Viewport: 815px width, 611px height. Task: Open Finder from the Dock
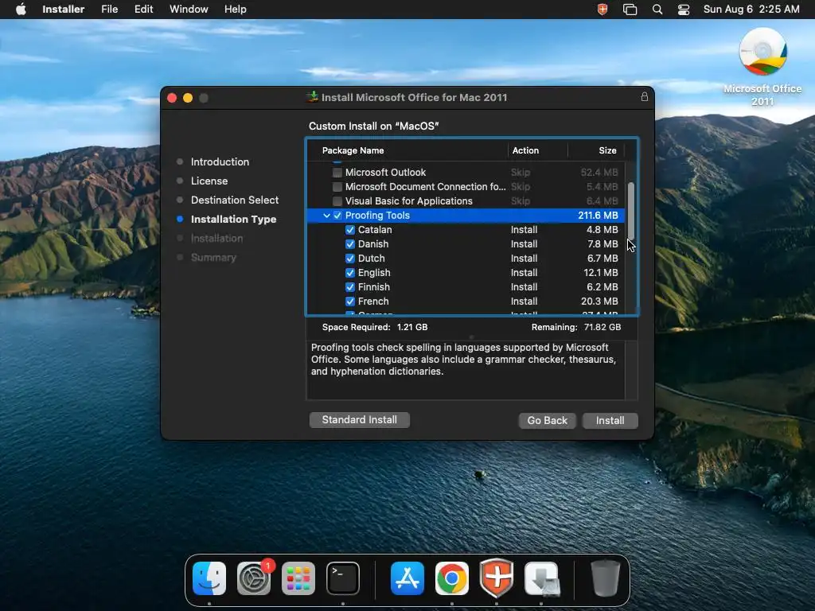point(209,578)
